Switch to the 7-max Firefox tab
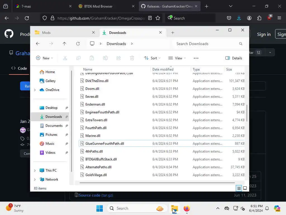 coord(43,6)
